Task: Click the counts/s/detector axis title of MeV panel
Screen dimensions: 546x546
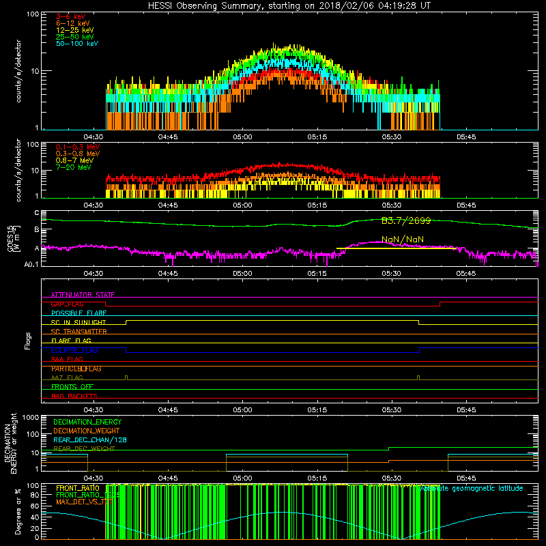Action: [x=18, y=170]
